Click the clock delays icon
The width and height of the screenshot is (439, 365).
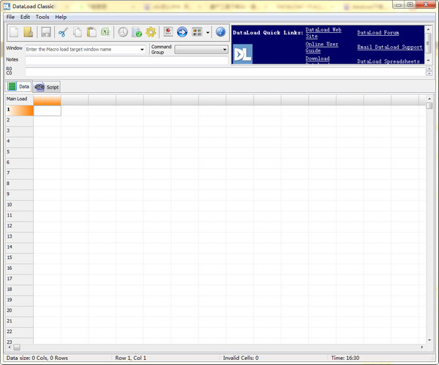(x=123, y=32)
